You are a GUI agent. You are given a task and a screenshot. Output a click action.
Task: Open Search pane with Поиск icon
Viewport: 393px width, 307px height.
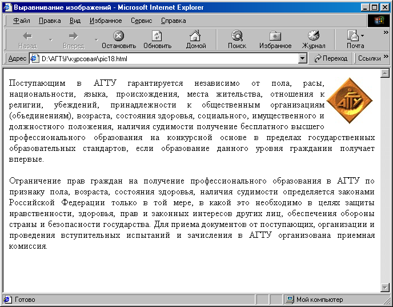pos(237,35)
